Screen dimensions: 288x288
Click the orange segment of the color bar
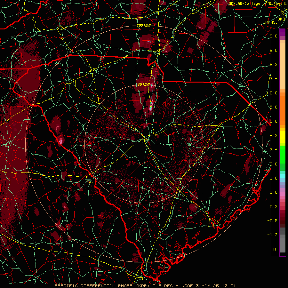tap(283, 110)
